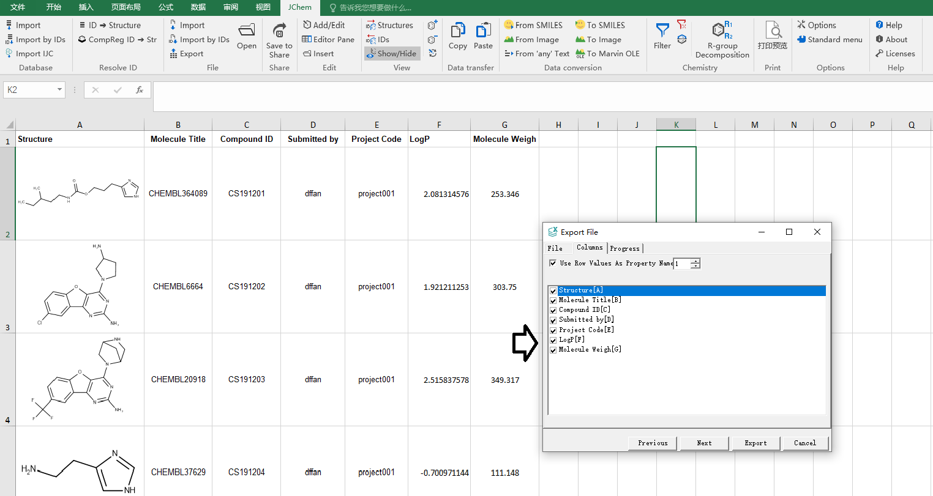Convert From SMILES
933x496 pixels.
[533, 25]
